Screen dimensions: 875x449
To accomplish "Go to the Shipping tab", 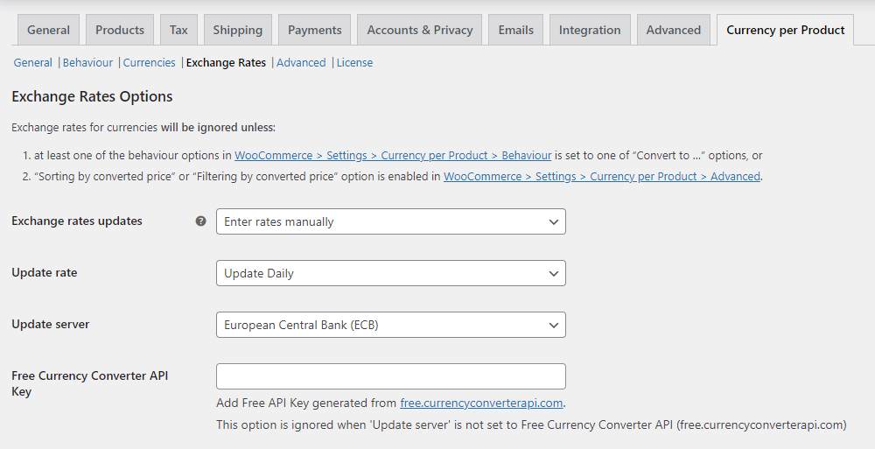I will (237, 30).
